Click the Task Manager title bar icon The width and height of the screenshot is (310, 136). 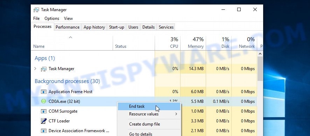pyautogui.click(x=36, y=10)
